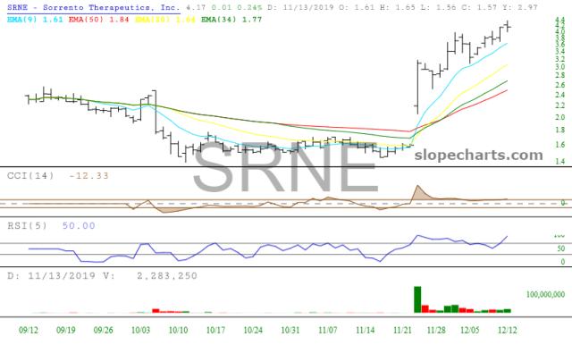Click the 2.0 price axis label
The image size is (572, 345).
560,117
